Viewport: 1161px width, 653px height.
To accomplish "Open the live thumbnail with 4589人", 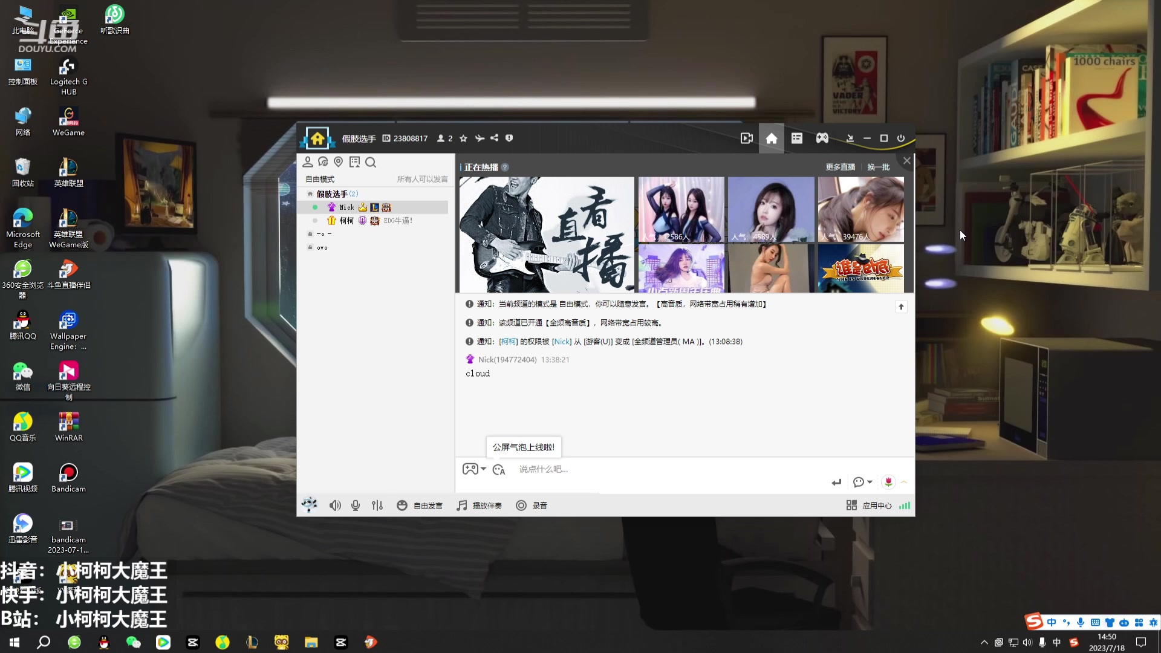I will pyautogui.click(x=771, y=209).
